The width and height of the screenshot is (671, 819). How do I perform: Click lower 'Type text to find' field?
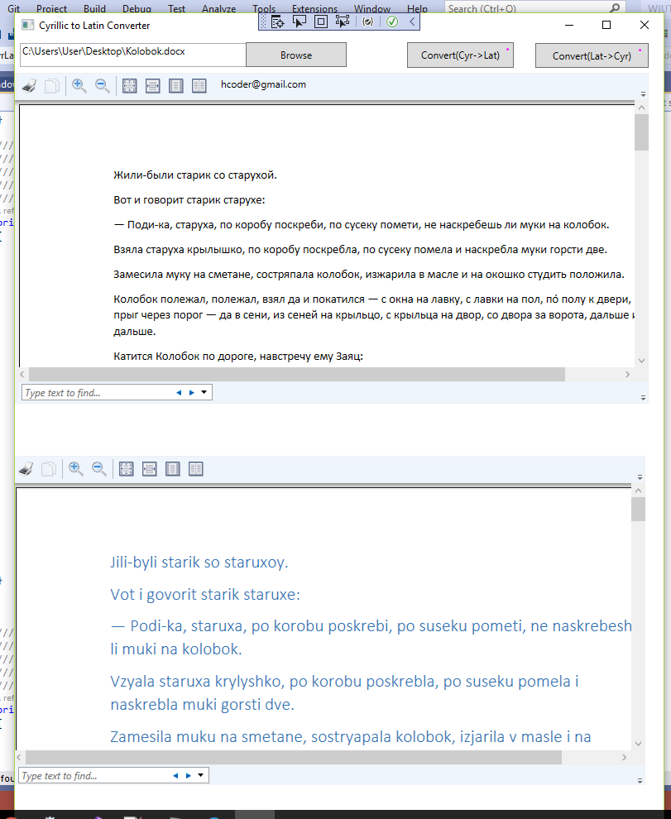click(93, 776)
